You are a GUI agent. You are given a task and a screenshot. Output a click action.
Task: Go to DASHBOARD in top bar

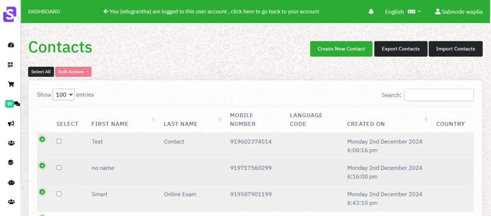(x=44, y=12)
